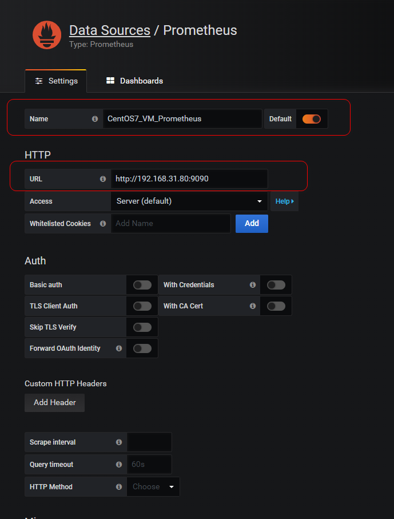Turn on Skip TLS Verify
Image resolution: width=394 pixels, height=519 pixels.
pyautogui.click(x=142, y=327)
